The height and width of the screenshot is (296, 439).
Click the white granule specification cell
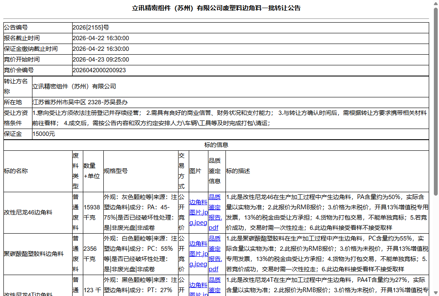141,254
